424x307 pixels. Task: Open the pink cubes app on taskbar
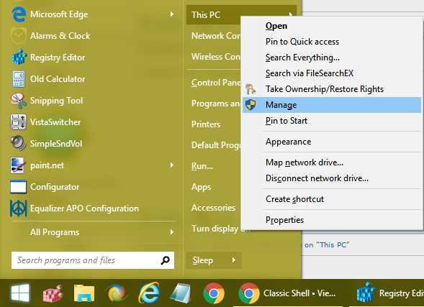[x=53, y=293]
